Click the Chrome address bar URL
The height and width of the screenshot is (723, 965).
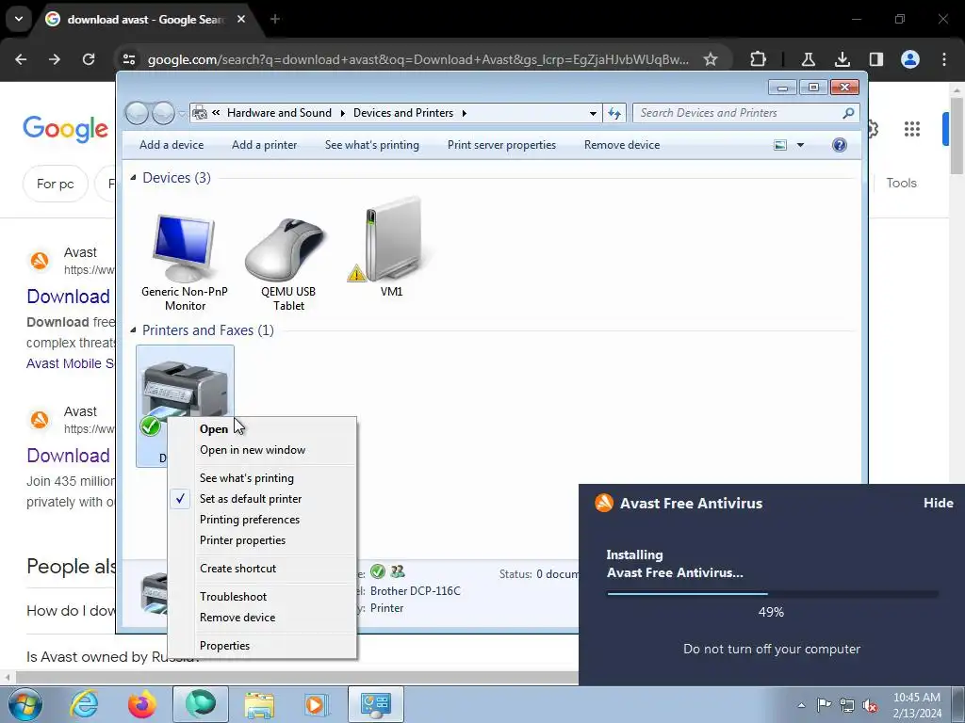click(x=417, y=59)
